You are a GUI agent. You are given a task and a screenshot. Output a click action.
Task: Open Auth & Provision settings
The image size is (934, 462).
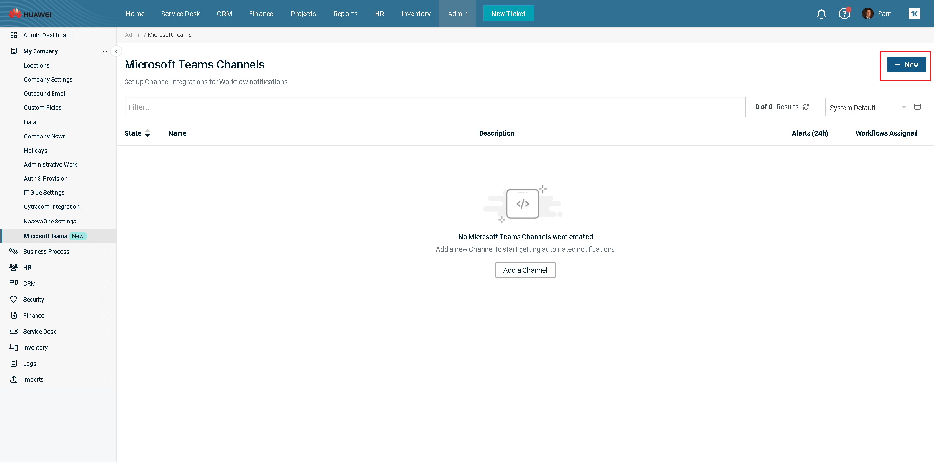tap(46, 179)
